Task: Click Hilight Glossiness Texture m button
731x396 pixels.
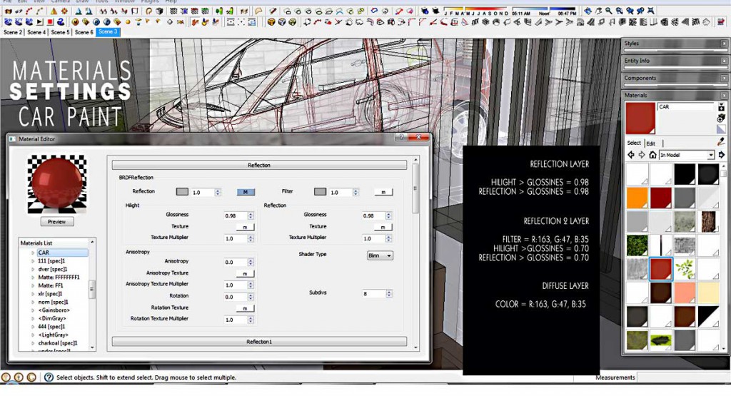Action: pyautogui.click(x=245, y=227)
